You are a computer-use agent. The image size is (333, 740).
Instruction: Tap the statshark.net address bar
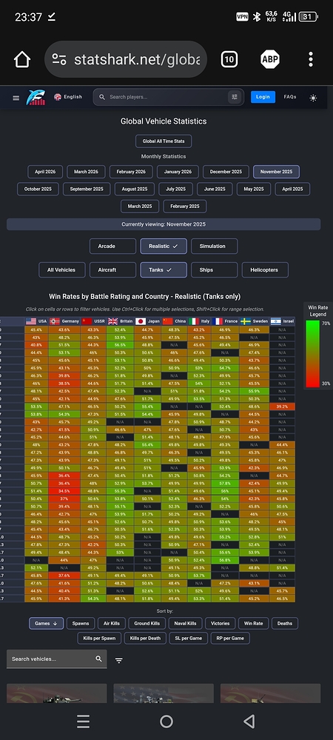pos(126,59)
